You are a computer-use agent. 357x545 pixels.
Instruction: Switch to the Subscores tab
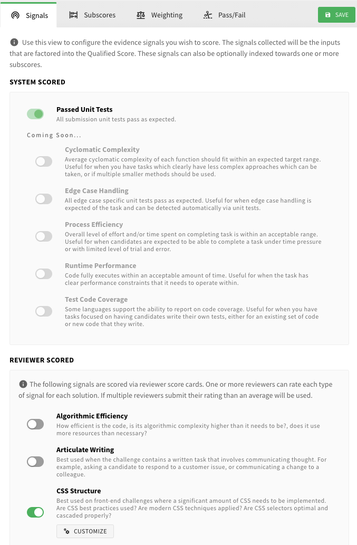[92, 15]
